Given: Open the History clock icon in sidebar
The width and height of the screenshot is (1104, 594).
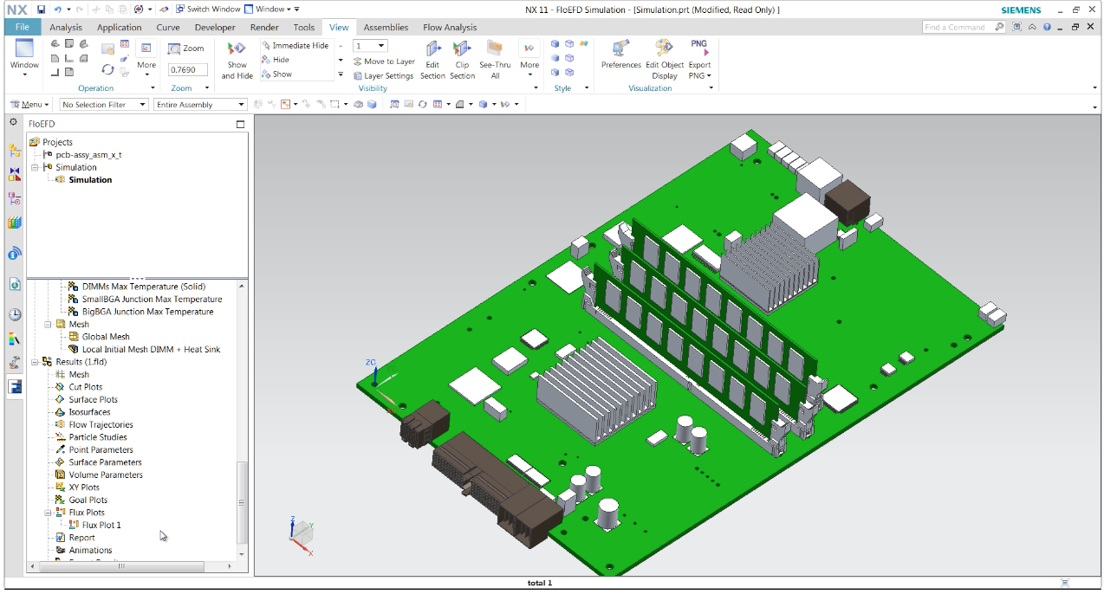Looking at the screenshot, I should [14, 314].
